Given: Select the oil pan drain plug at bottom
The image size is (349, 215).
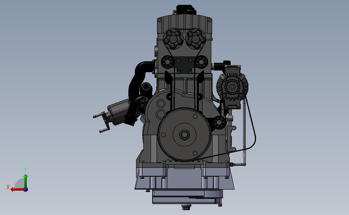Looking at the screenshot, I should (x=186, y=207).
